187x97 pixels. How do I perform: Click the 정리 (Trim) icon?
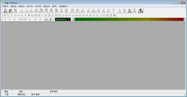[x=66, y=11]
